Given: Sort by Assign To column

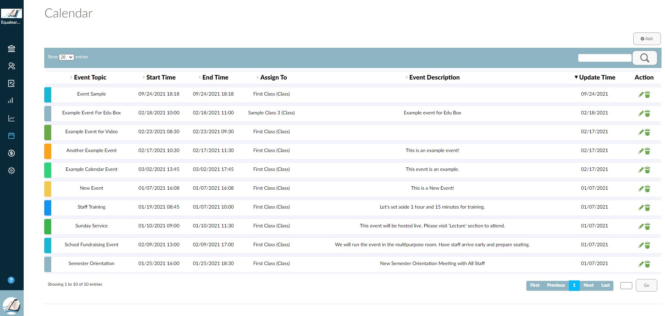Looking at the screenshot, I should pyautogui.click(x=273, y=77).
